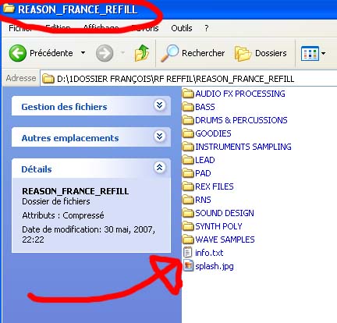Expand the Gestion des fichiers panel chevron

159,105
